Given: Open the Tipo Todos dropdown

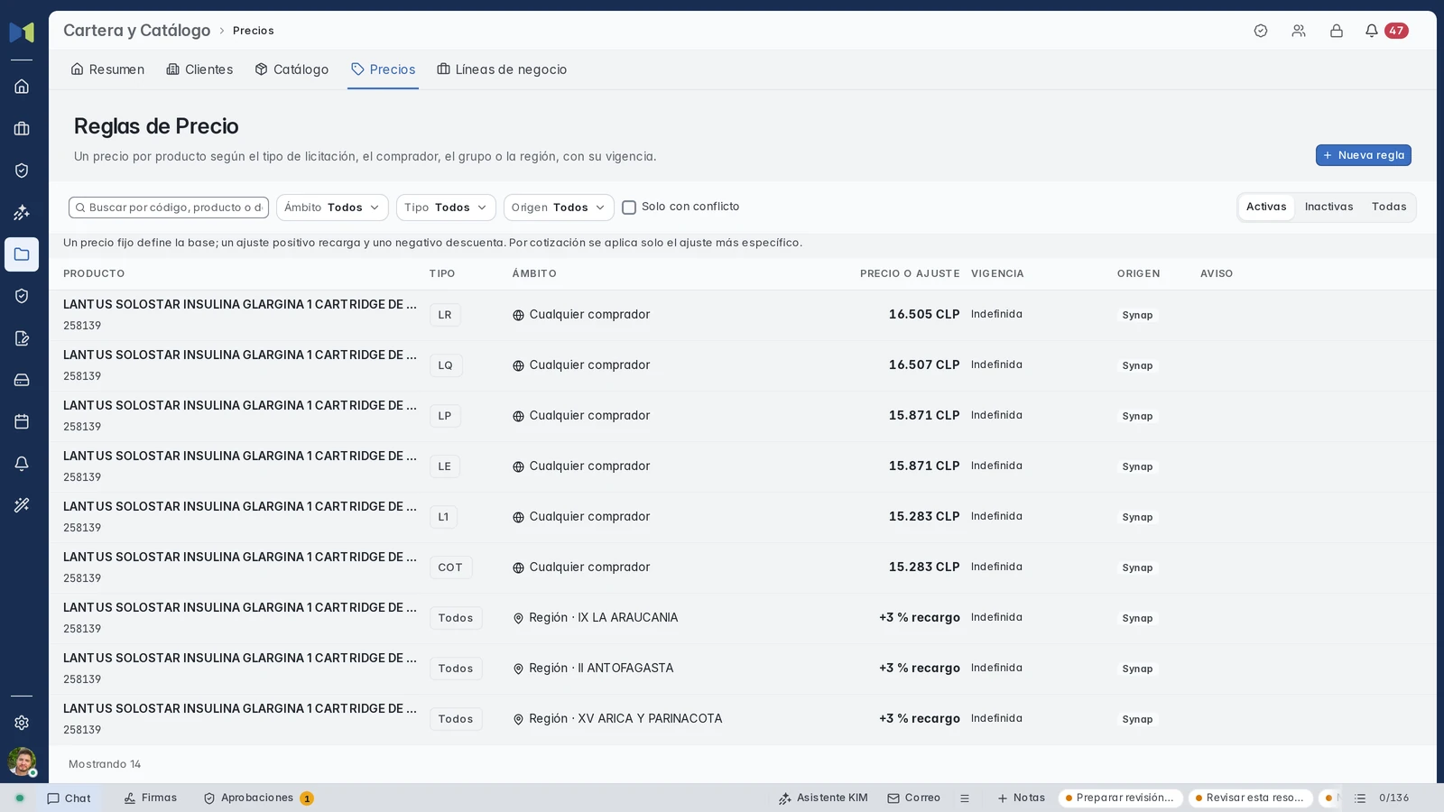Looking at the screenshot, I should 446,208.
